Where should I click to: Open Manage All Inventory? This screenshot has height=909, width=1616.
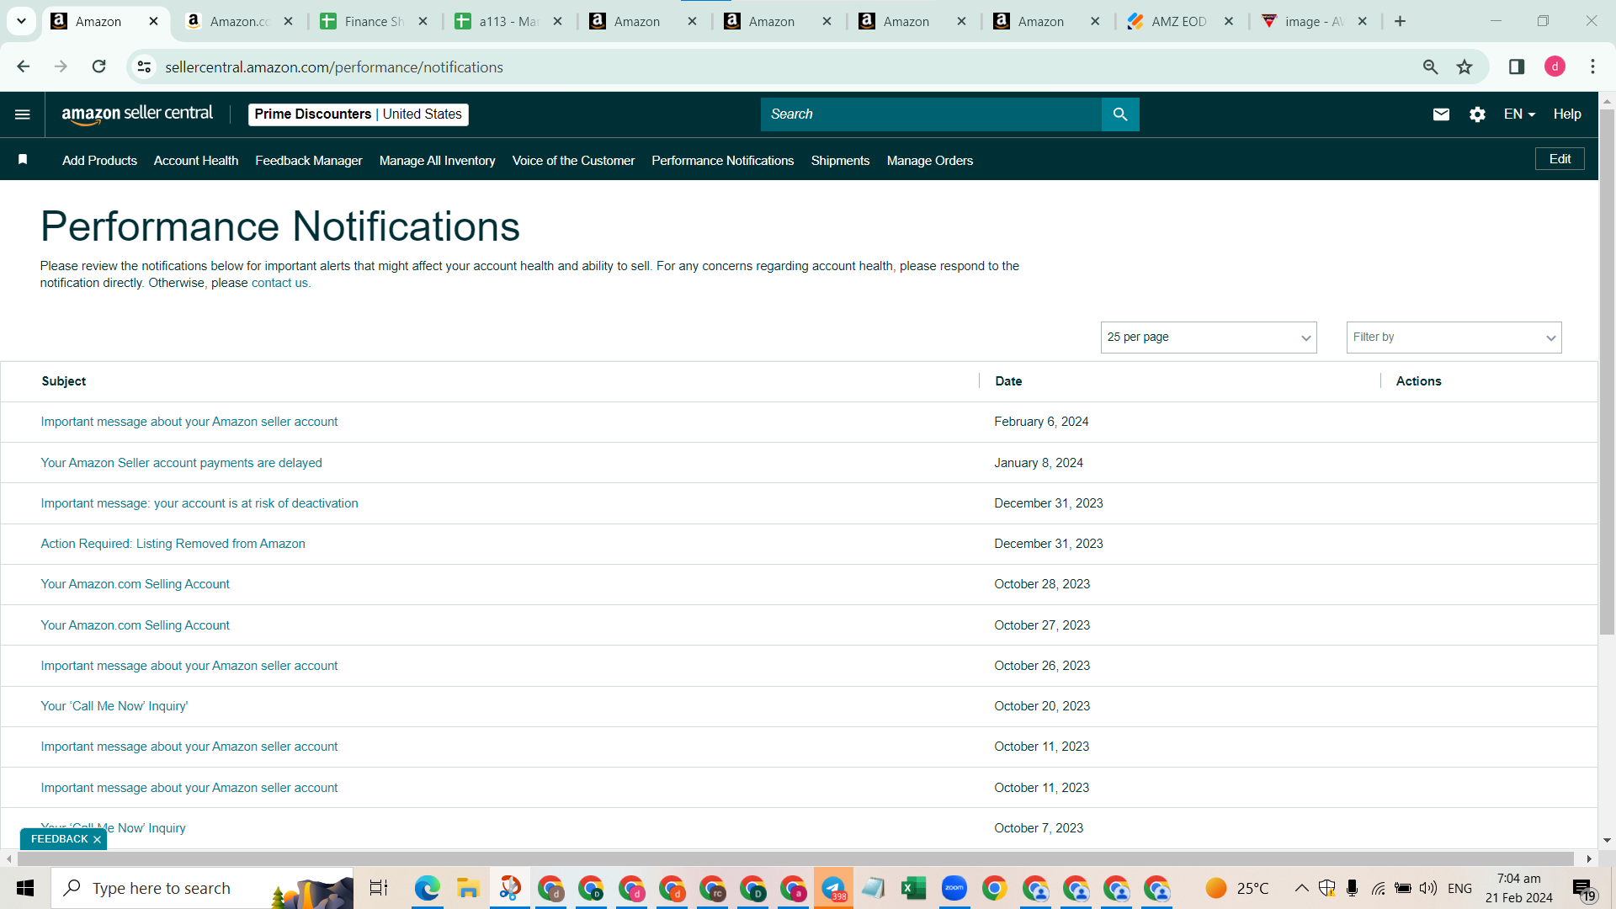(x=437, y=160)
